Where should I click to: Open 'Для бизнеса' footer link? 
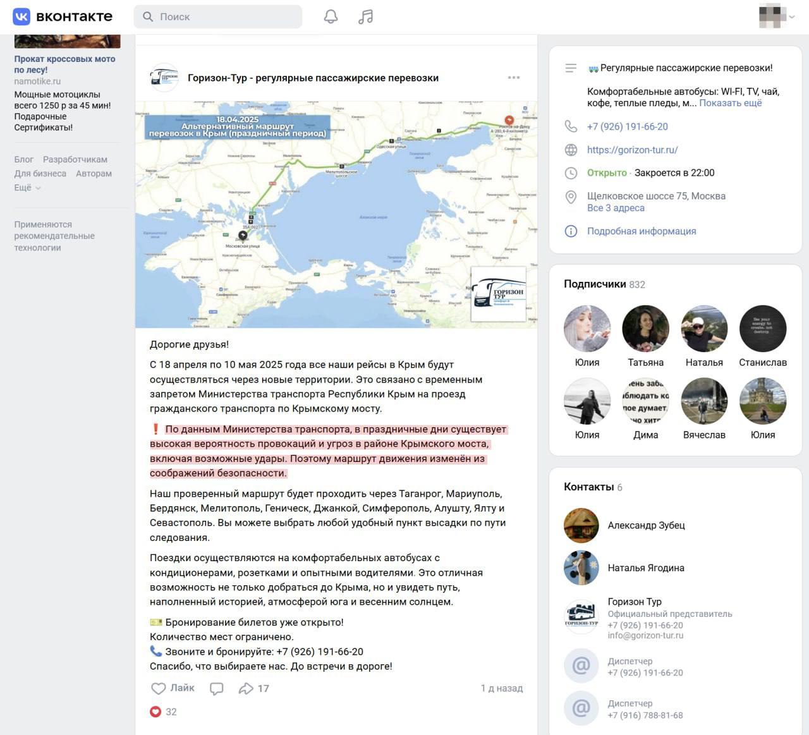click(40, 173)
